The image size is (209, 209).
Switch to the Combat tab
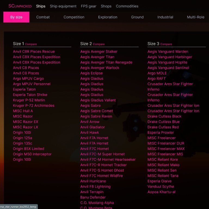pos(43,17)
